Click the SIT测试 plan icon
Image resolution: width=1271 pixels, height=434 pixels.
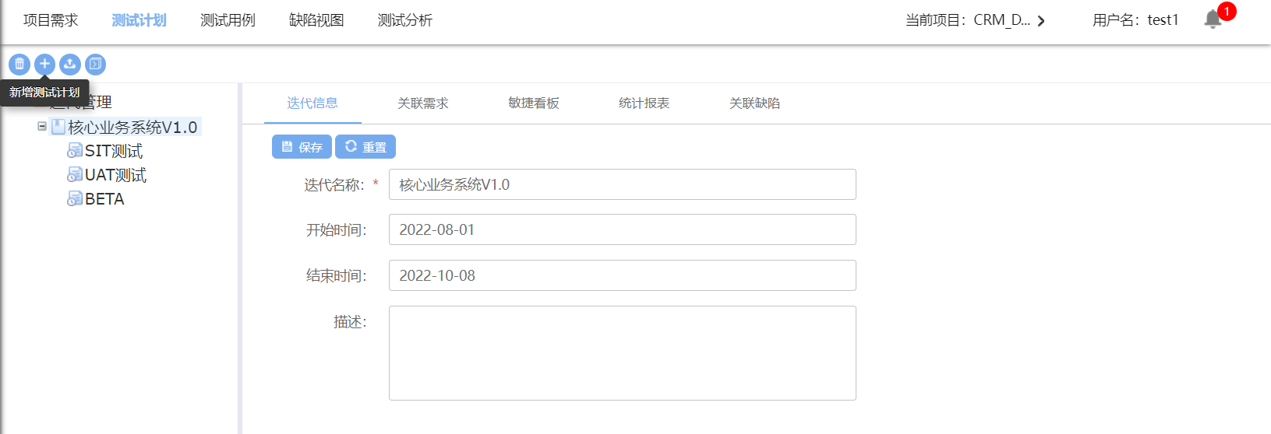click(75, 151)
